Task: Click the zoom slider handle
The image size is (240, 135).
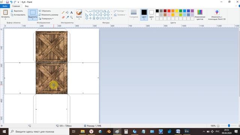Action: click(229, 126)
